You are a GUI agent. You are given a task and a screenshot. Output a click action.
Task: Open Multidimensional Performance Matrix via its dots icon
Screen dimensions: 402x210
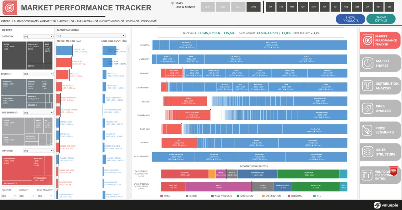pos(367,175)
